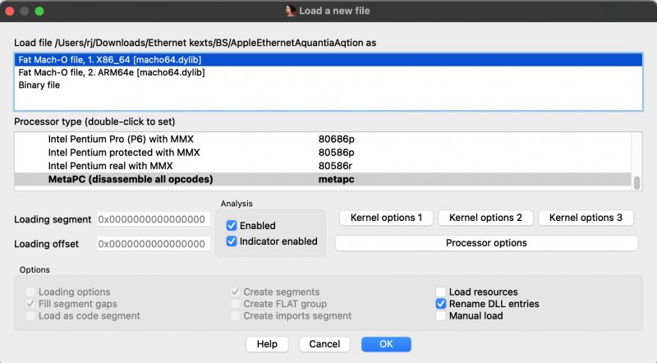Click the Loading offset input field

tap(154, 244)
